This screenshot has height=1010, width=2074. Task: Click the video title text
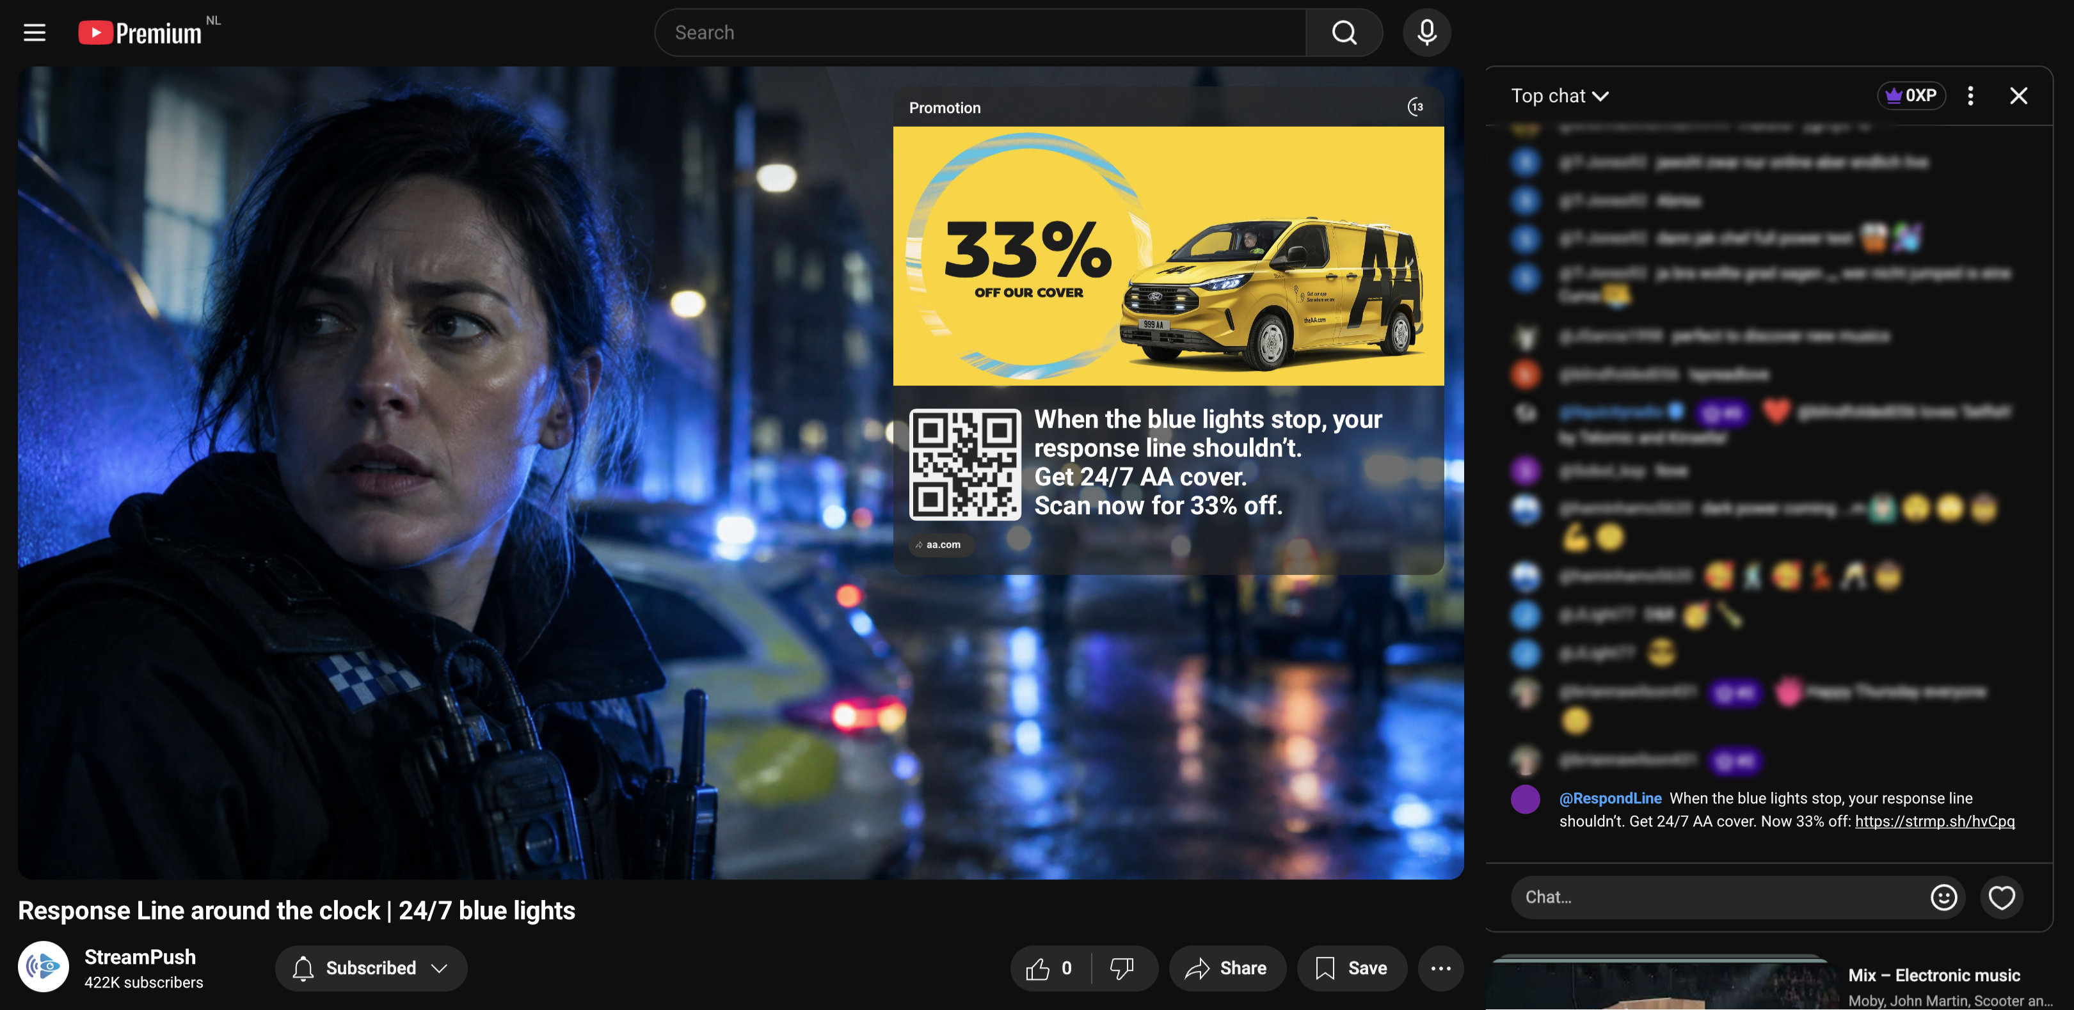296,910
